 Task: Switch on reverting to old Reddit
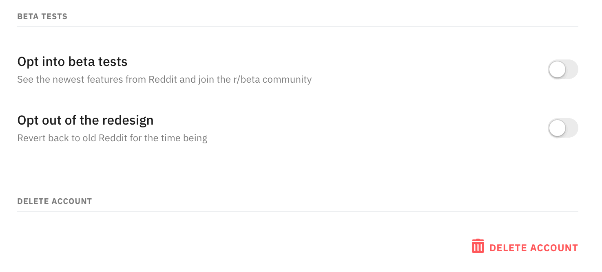pyautogui.click(x=563, y=128)
